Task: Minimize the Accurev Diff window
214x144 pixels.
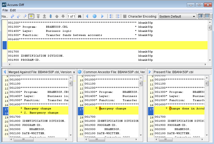Action: [x=191, y=5]
